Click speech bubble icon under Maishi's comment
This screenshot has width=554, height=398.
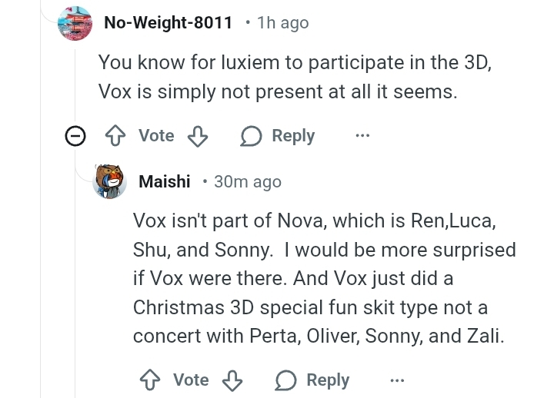[285, 380]
